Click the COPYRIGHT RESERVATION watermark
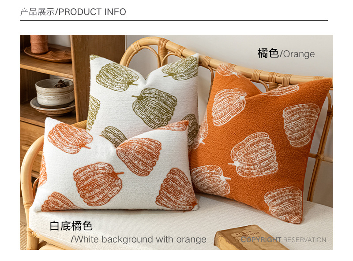 pos(283,240)
